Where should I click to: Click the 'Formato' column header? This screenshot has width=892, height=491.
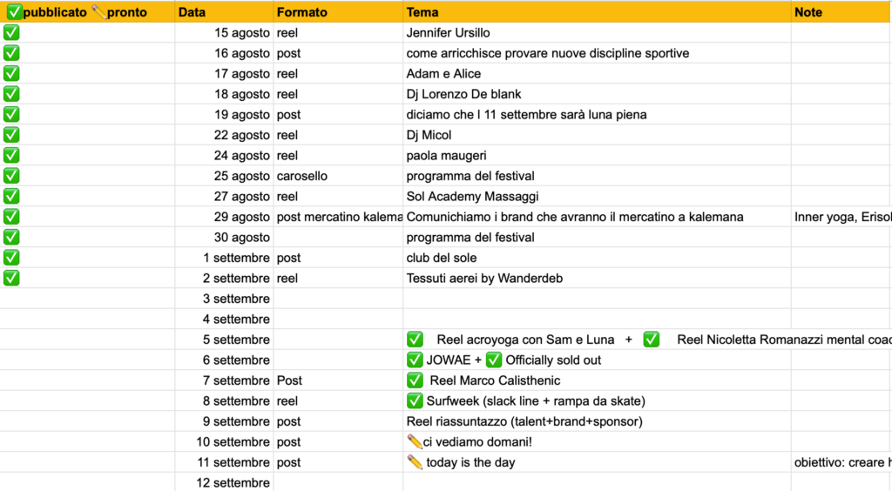(301, 12)
